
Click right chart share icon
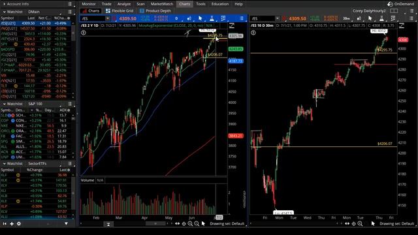coord(359,18)
